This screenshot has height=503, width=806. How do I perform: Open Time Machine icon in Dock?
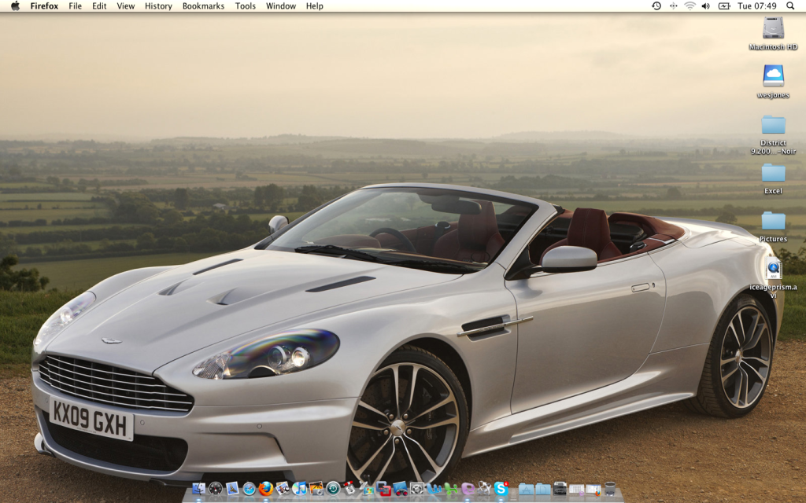click(333, 488)
